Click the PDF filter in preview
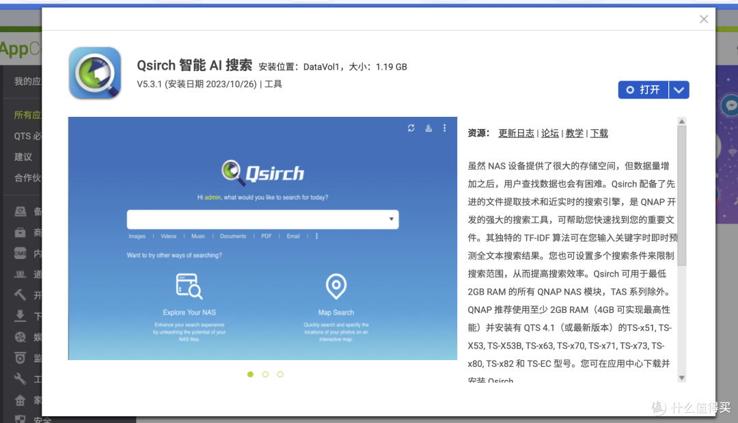738x423 pixels. 266,236
